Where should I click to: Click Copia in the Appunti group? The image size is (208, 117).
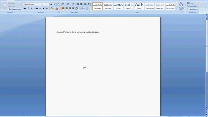pos(11,6)
